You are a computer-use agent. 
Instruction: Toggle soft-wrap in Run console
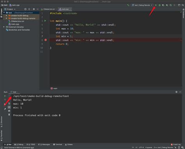point(9,104)
